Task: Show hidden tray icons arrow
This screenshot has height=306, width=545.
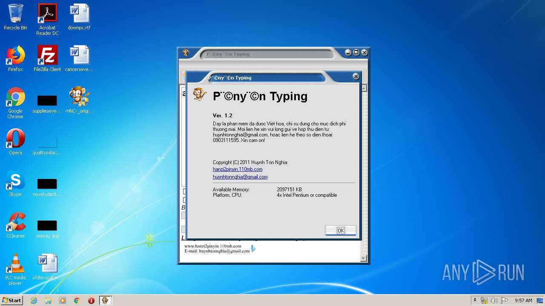Action: (475, 300)
